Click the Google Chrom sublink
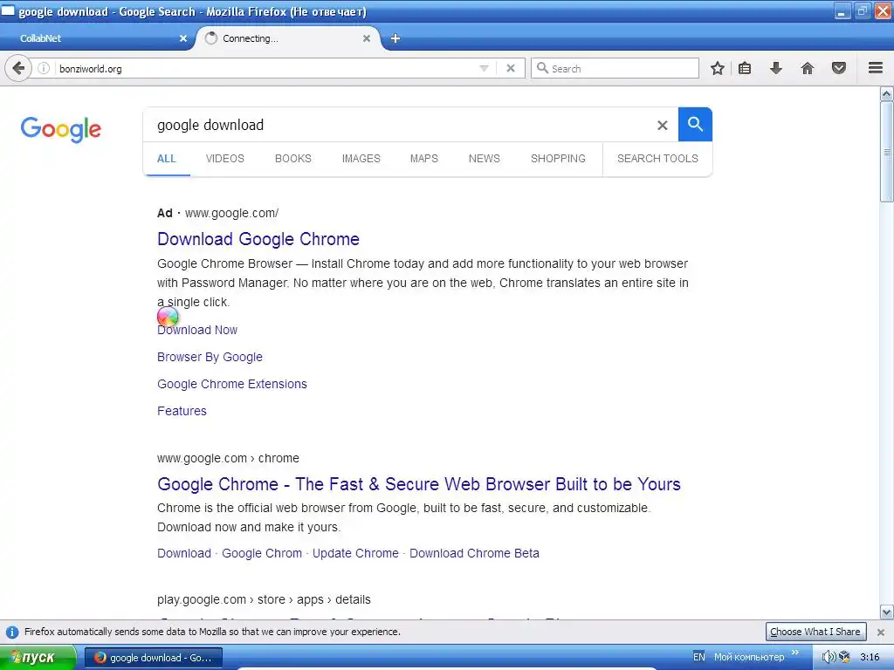Viewport: 894px width, 670px height. pyautogui.click(x=262, y=553)
